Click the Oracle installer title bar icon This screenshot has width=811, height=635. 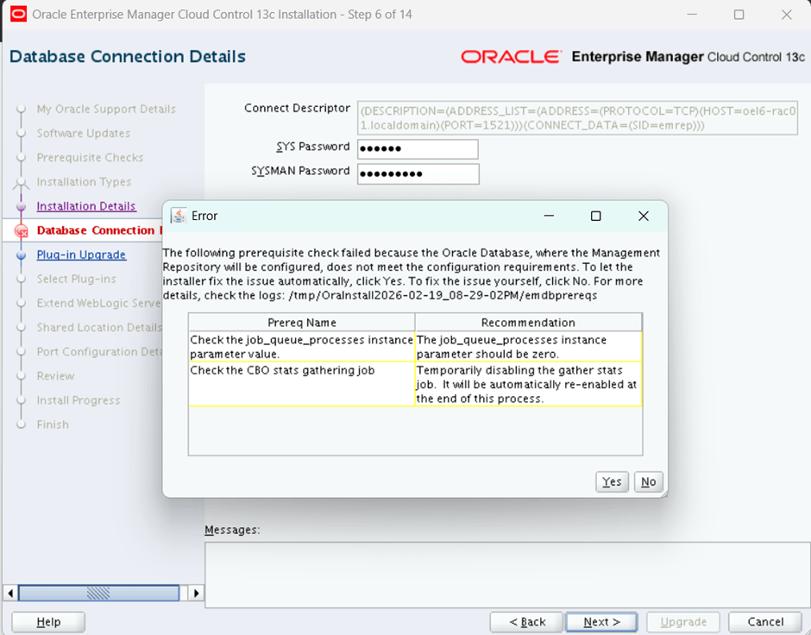18,15
